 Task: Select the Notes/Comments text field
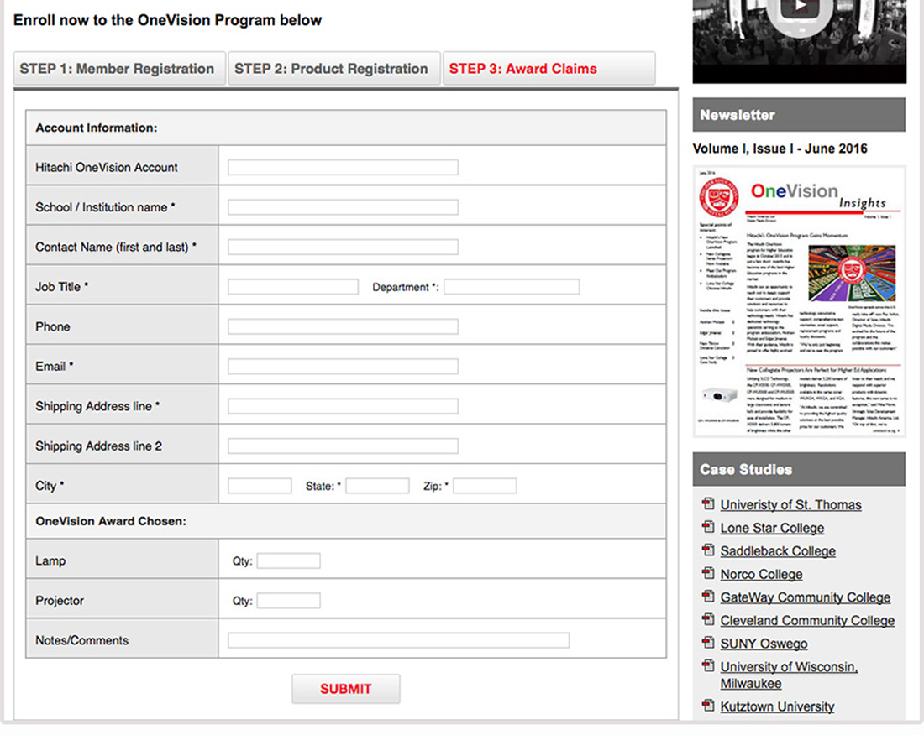398,640
